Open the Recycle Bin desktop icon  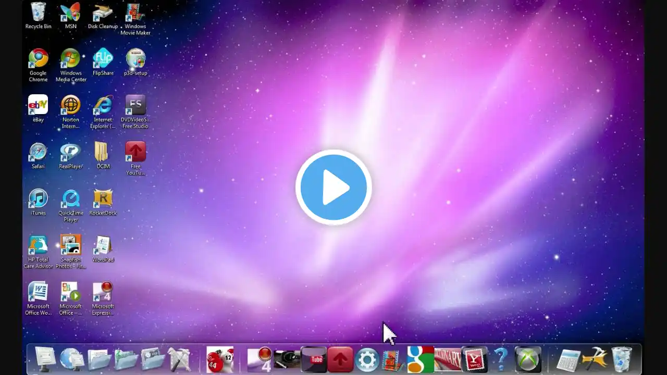click(x=38, y=16)
